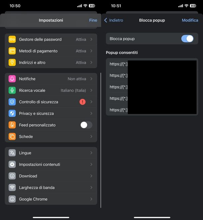Viewport: 203px width, 220px height.
Task: Tap the Controllo di sicurezza shield icon
Action: coord(12,102)
